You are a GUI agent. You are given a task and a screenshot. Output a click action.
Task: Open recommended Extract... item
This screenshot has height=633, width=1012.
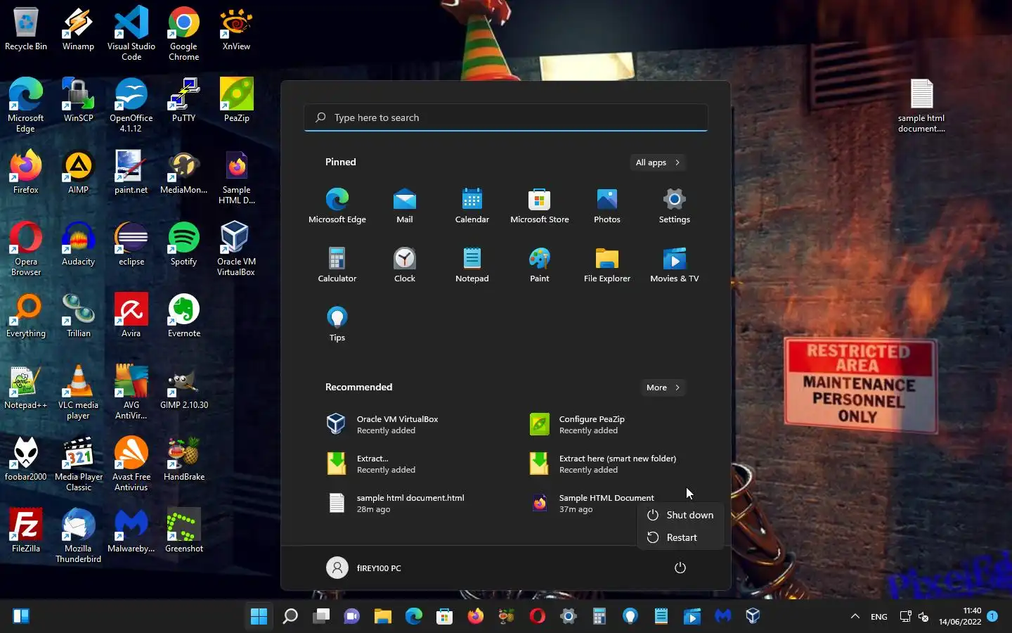(x=405, y=463)
